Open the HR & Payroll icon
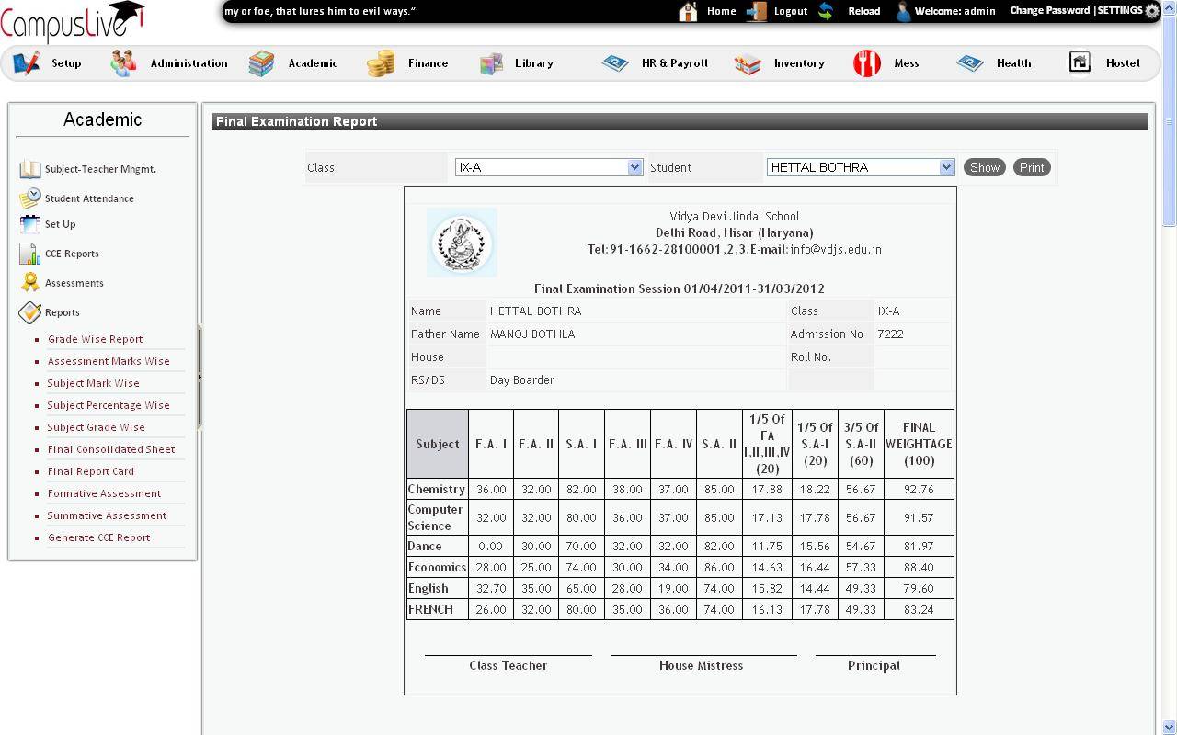This screenshot has height=735, width=1177. (x=615, y=62)
